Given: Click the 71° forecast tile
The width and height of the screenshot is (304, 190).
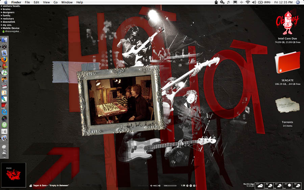Looking at the screenshot, I should pyautogui.click(x=278, y=186).
